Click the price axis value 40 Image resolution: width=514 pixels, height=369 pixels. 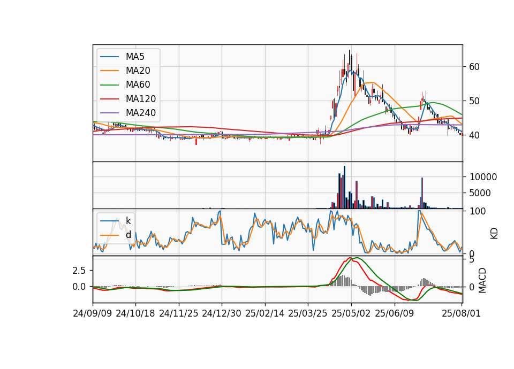tap(474, 135)
